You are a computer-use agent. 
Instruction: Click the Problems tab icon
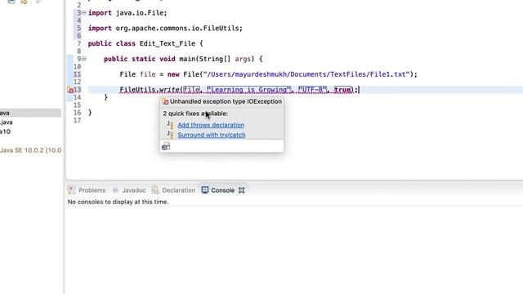coord(72,190)
